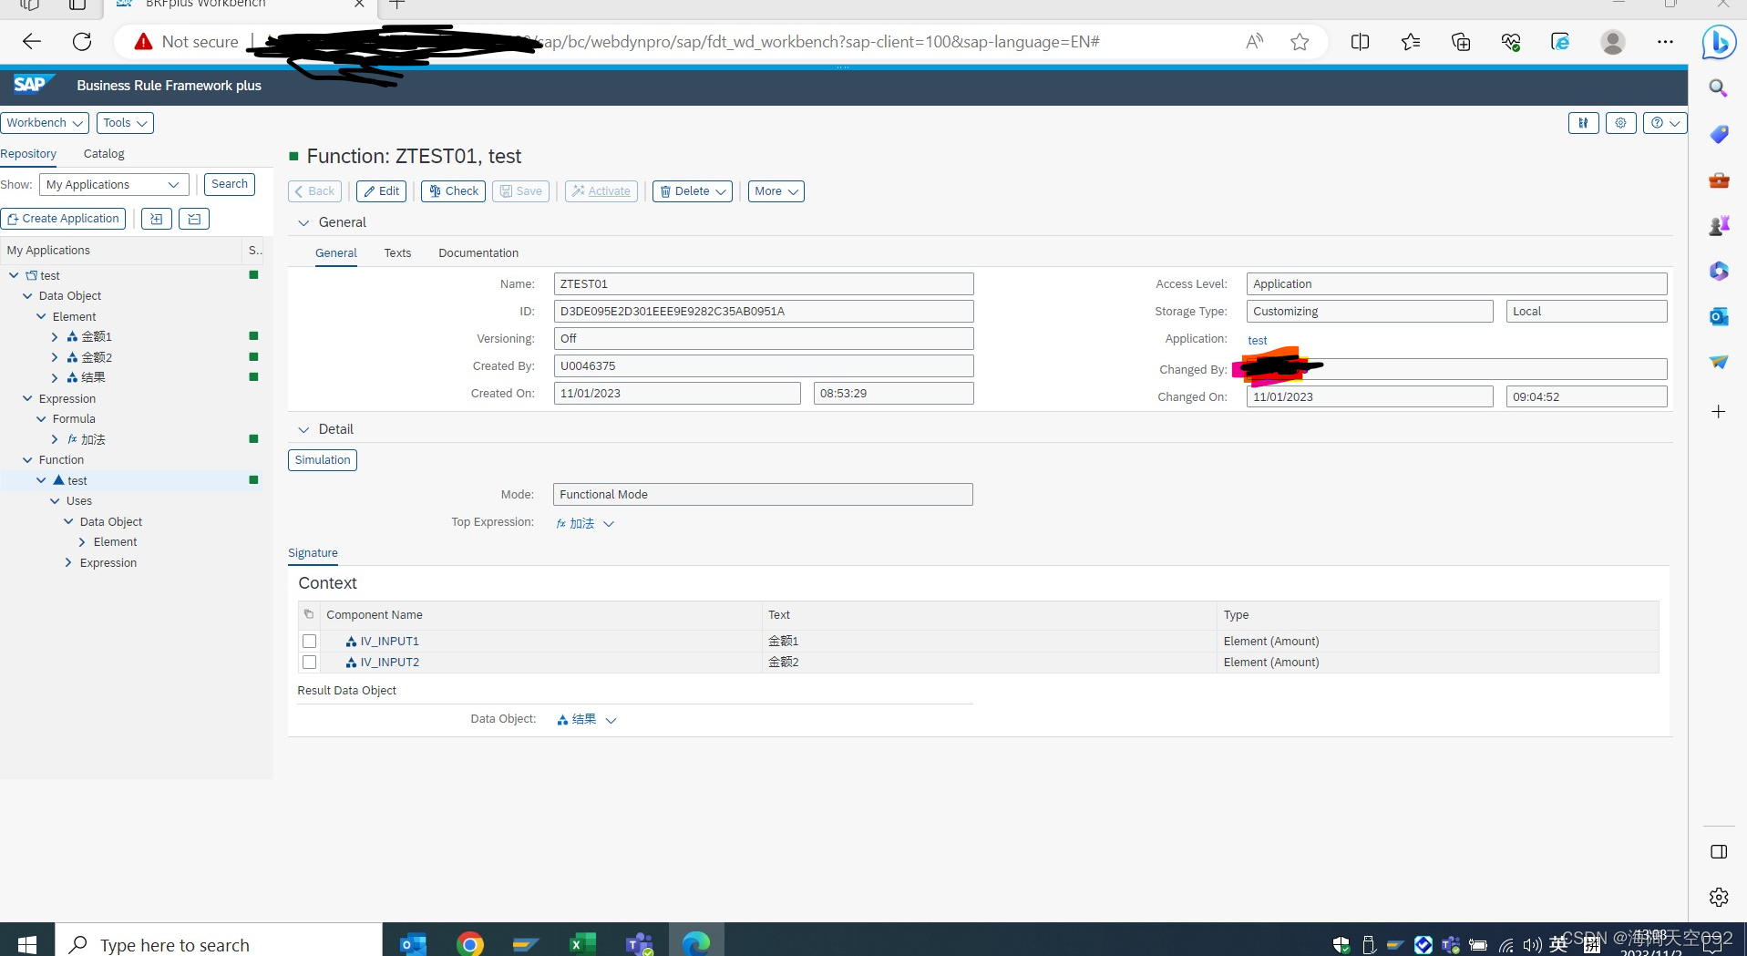Click the Save icon button
The image size is (1747, 956).
pos(520,191)
